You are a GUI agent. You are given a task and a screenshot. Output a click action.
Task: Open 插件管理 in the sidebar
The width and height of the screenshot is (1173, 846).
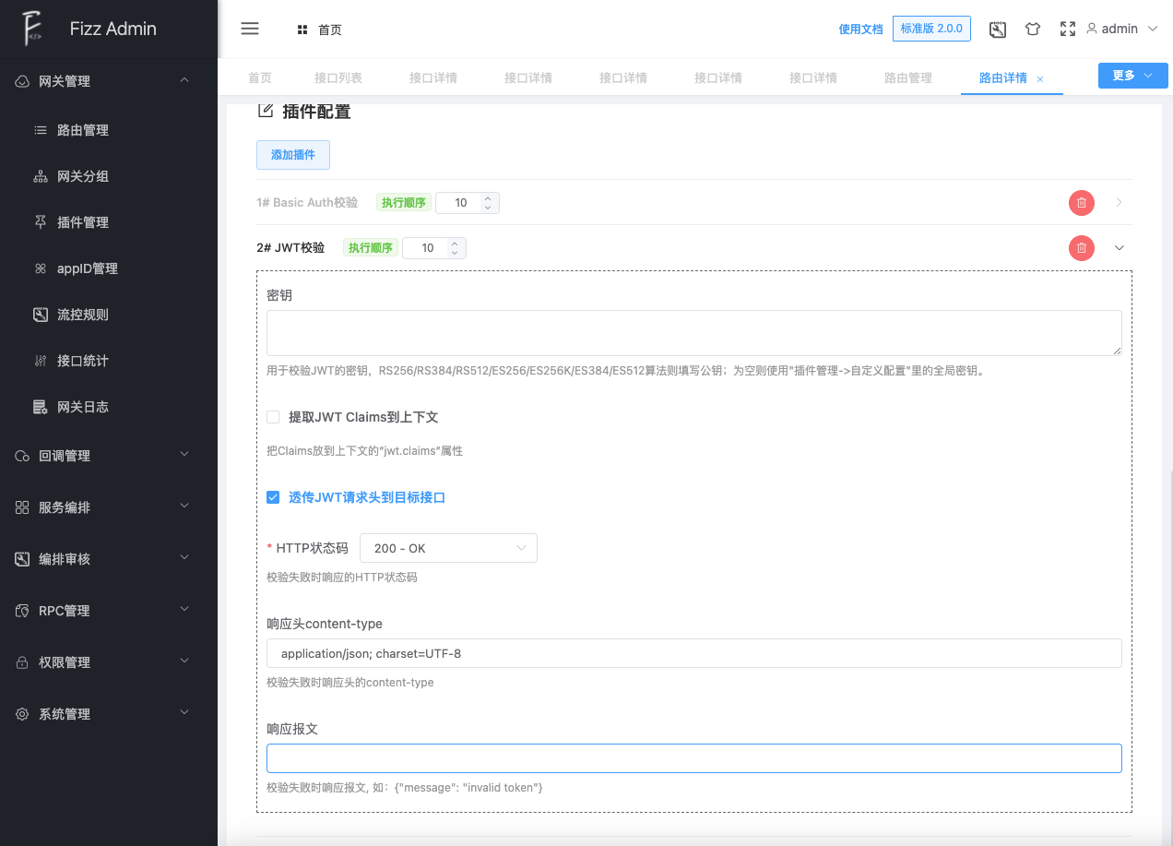[x=83, y=222]
